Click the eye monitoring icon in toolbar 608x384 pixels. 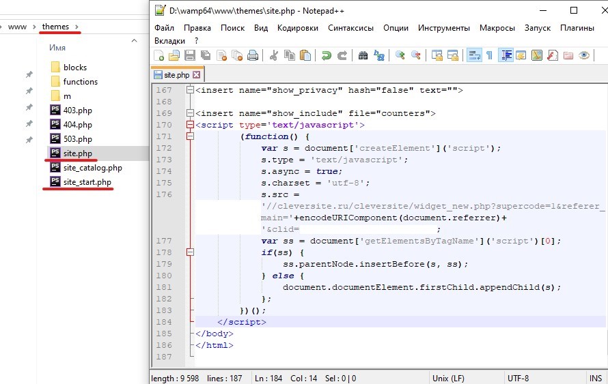583,56
